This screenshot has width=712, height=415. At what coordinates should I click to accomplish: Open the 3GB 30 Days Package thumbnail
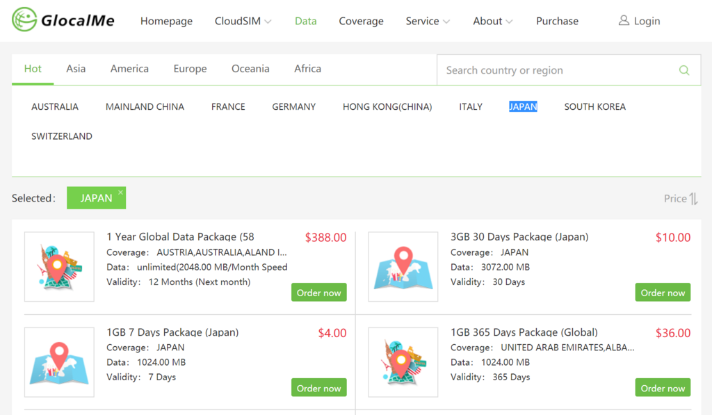coord(403,266)
